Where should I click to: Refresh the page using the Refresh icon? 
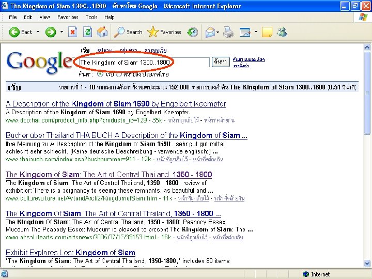[87, 32]
